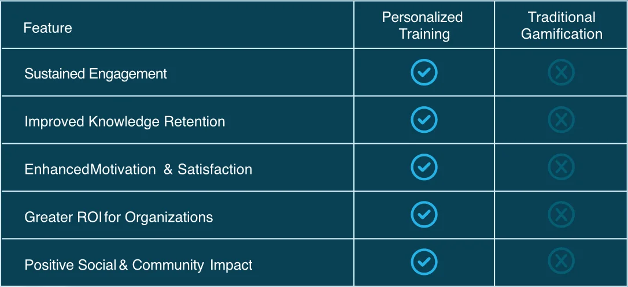
Task: Click the X icon for Positive Social row
Action: pos(561,262)
